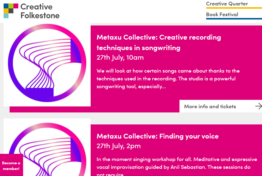The width and height of the screenshot is (262, 176).
Task: Click the singing workshop description text
Action: (x=177, y=166)
